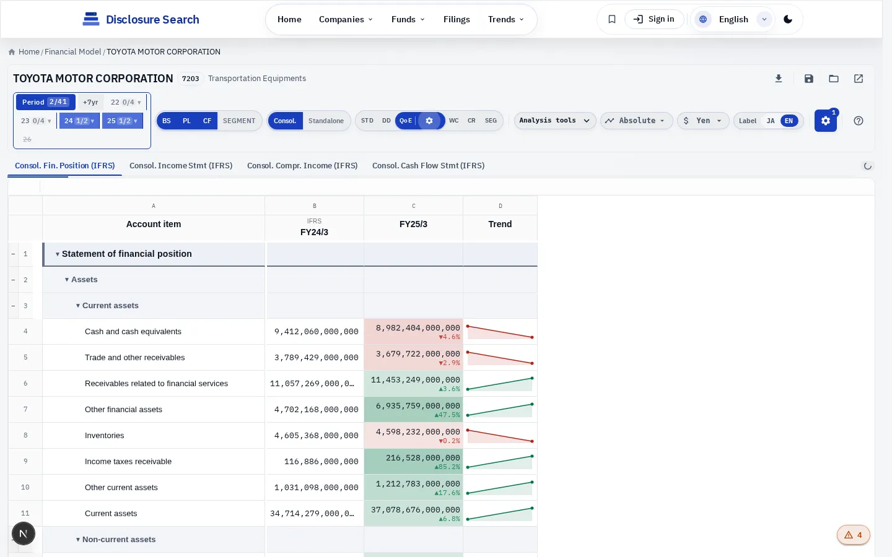Click the home icon in breadcrumb
Screen dimensions: 892x557
[12, 52]
